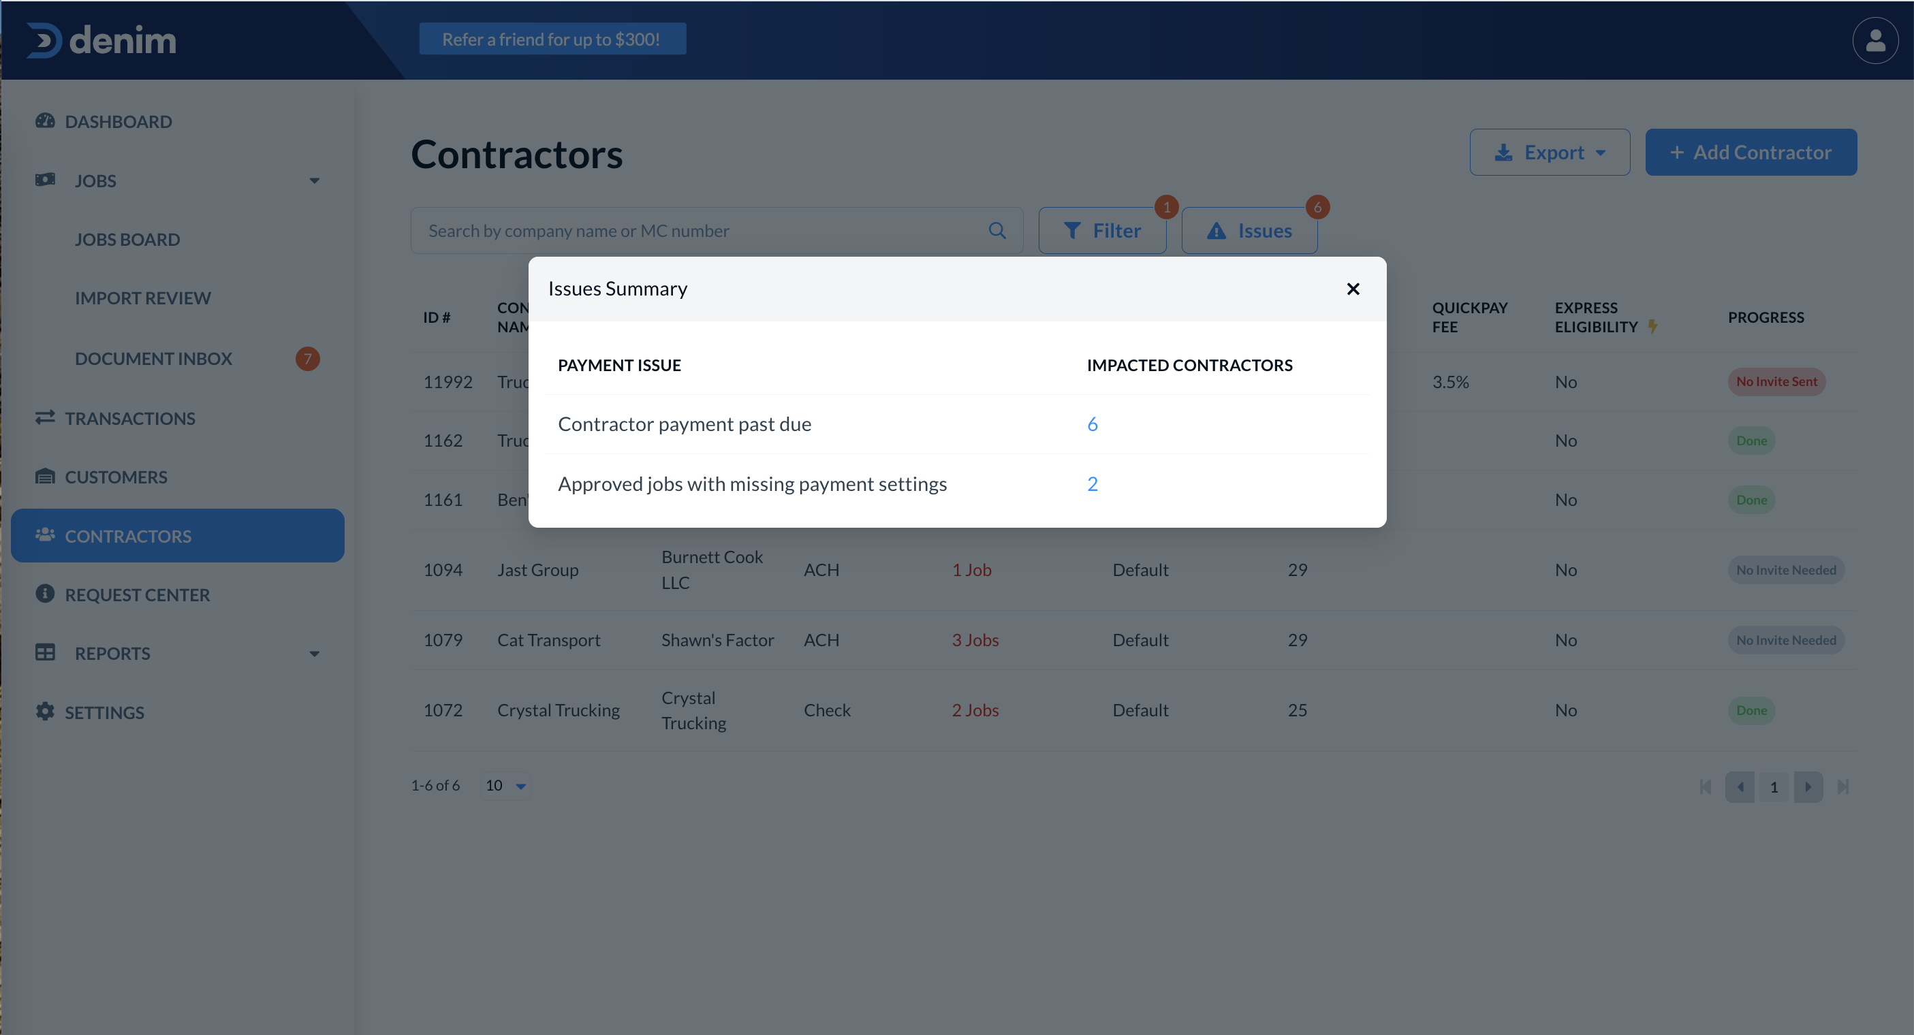This screenshot has width=1914, height=1035.
Task: Click Done badge in row 1162
Action: (x=1751, y=441)
